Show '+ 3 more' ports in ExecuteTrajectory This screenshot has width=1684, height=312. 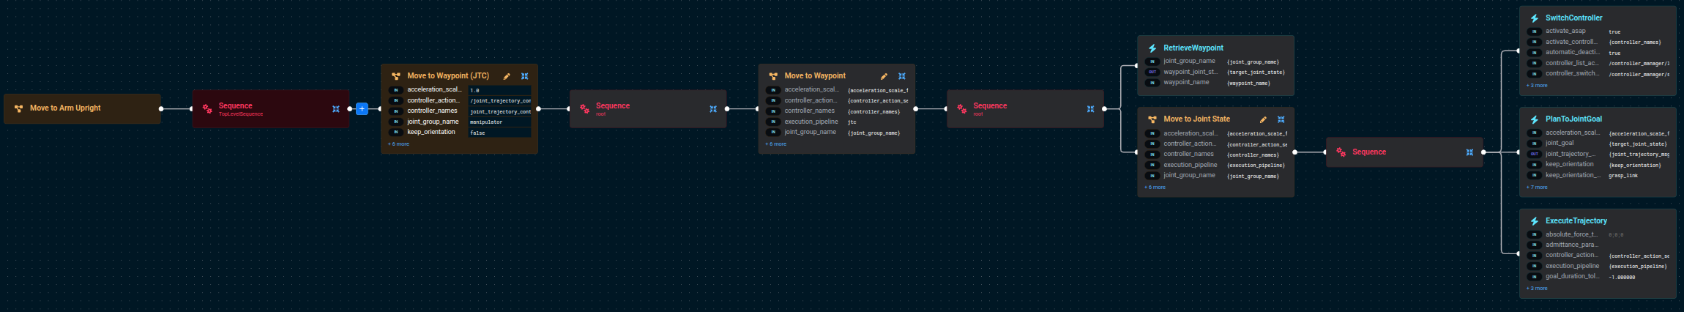[1537, 289]
